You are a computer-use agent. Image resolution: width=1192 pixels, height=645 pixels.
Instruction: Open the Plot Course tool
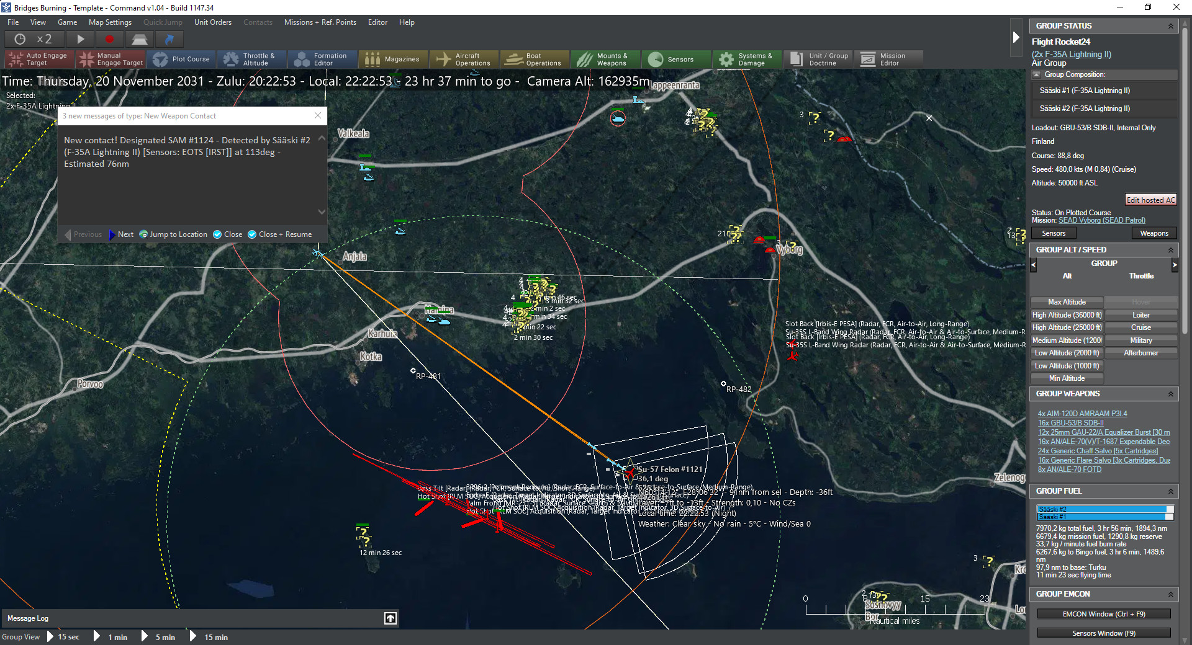tap(183, 59)
